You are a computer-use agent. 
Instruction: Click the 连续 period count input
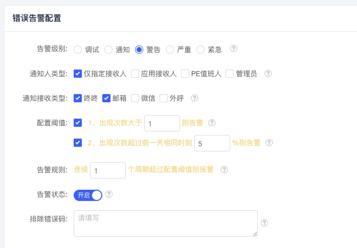(107, 170)
